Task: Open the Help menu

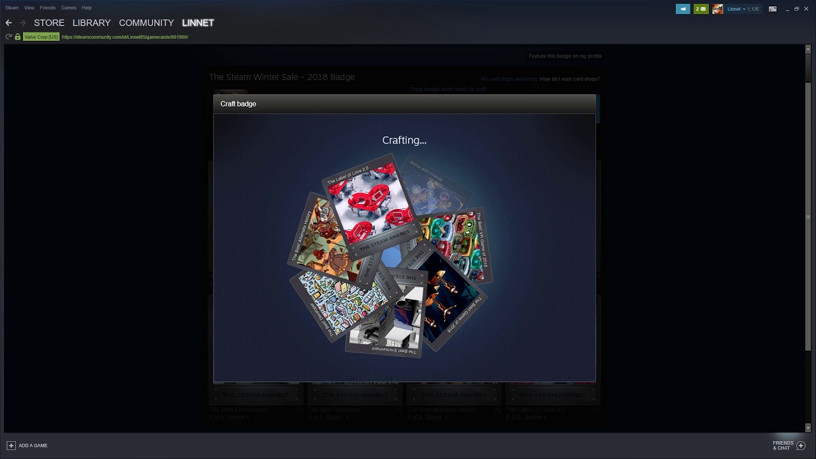Action: click(87, 8)
